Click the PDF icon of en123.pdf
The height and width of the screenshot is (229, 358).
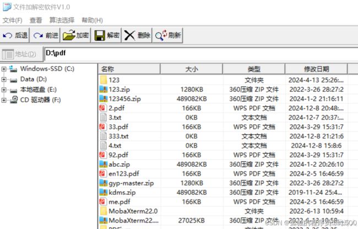pos(103,173)
